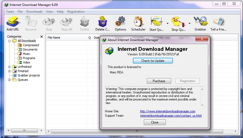Open the internetdownloadmanager.com home site link
Screen dimensions: 243x138
pyautogui.click(x=167, y=111)
